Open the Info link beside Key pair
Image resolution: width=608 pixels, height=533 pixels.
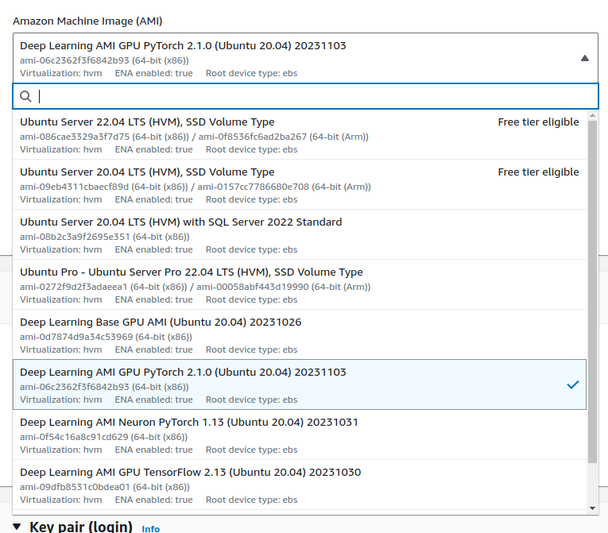150,529
